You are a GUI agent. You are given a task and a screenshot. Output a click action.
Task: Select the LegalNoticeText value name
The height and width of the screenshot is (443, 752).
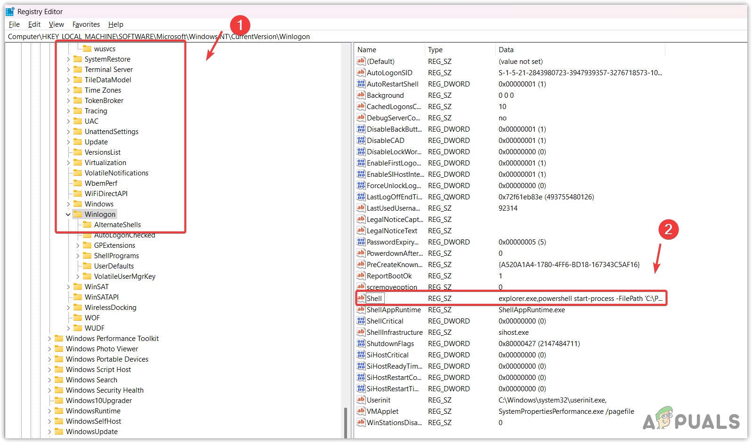[392, 230]
